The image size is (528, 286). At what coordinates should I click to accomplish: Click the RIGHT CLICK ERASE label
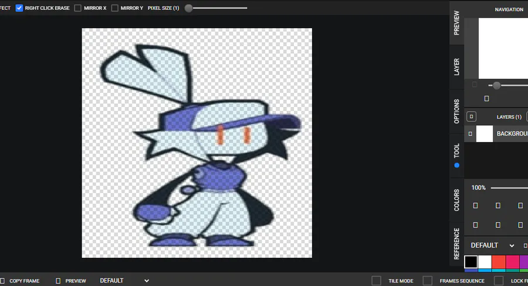(x=47, y=8)
